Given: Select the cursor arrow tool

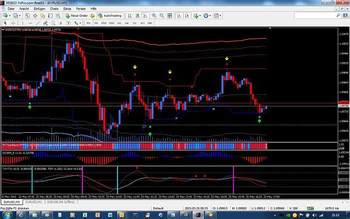Looking at the screenshot, I should [6, 23].
